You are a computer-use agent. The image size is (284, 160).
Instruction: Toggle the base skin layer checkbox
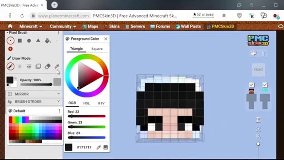click(x=252, y=85)
